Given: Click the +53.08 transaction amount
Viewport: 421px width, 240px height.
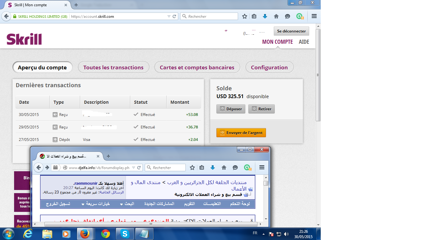Looking at the screenshot, I should tap(192, 115).
